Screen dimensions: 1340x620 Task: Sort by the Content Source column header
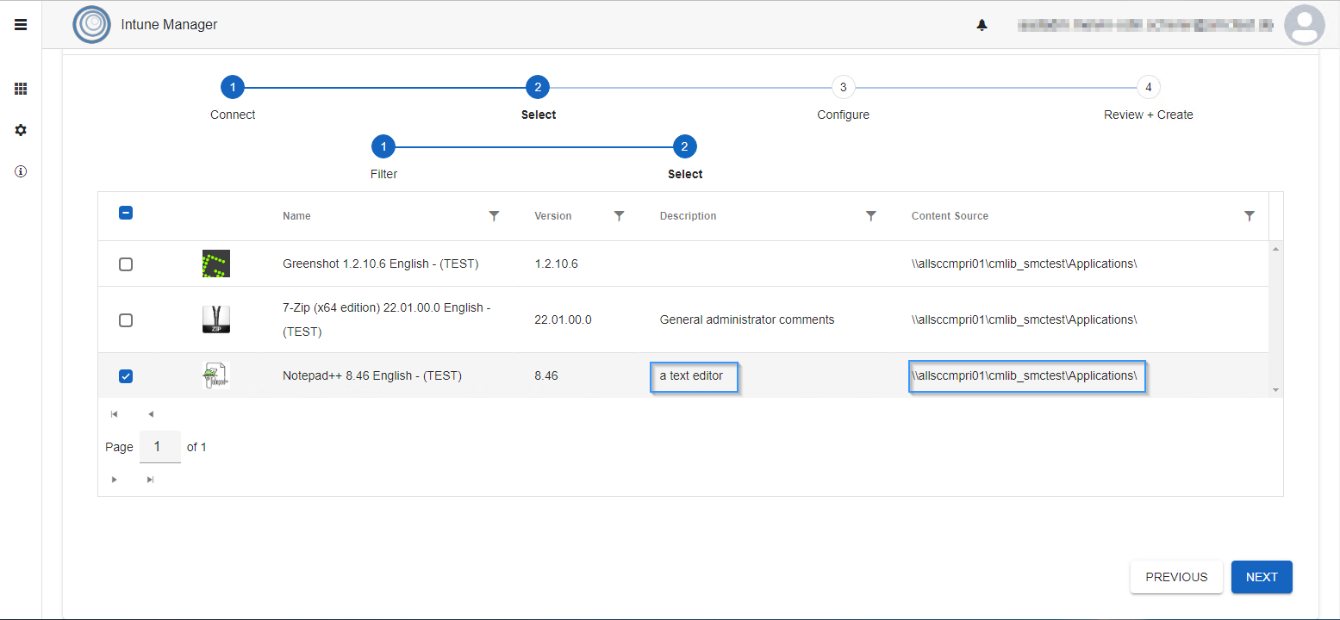[x=950, y=216]
